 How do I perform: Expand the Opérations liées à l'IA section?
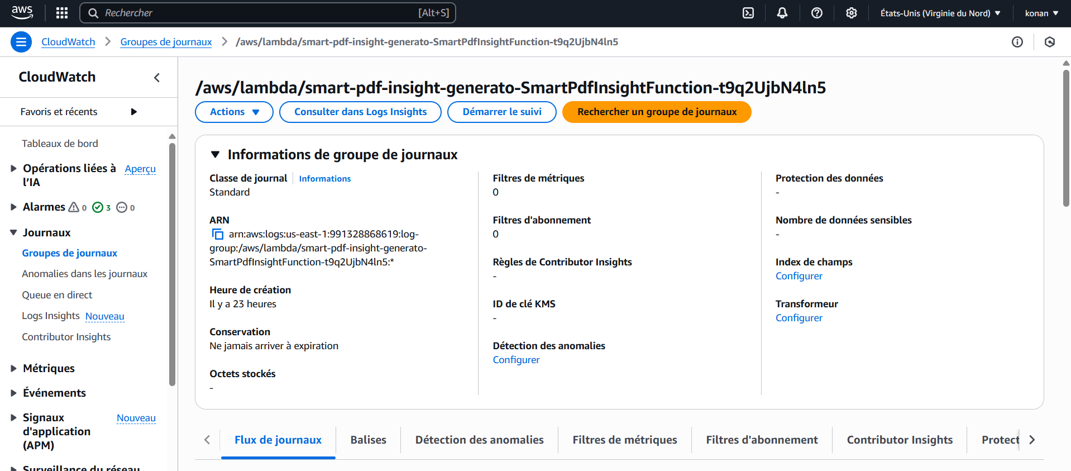click(x=14, y=168)
